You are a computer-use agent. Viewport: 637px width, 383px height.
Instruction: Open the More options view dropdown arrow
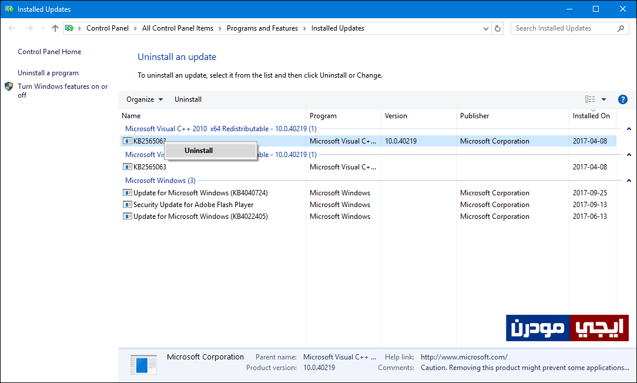(604, 99)
